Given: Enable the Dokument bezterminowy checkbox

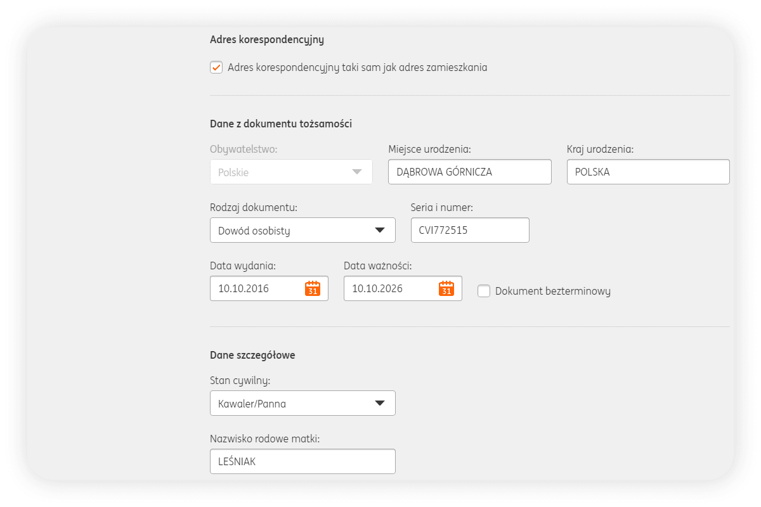Looking at the screenshot, I should click(484, 291).
